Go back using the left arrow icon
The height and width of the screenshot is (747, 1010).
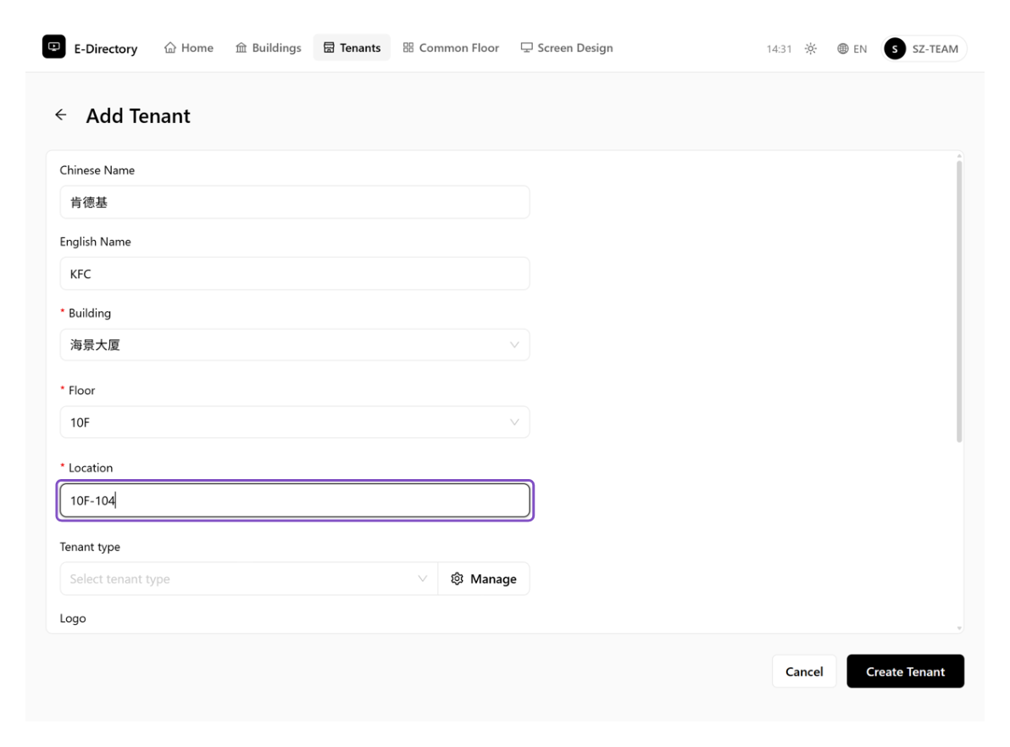[61, 114]
